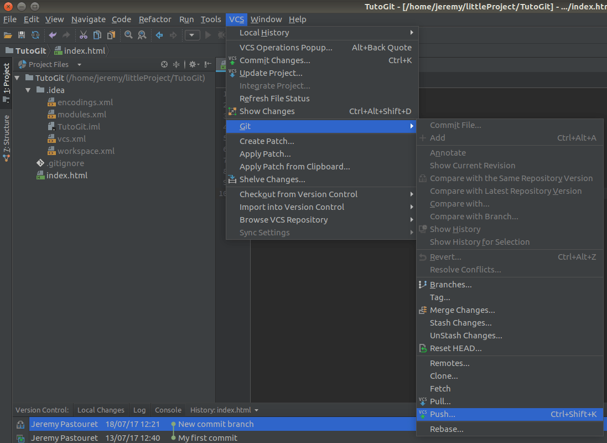Choose Refresh File Status
Viewport: 607px width, 443px height.
pos(322,99)
